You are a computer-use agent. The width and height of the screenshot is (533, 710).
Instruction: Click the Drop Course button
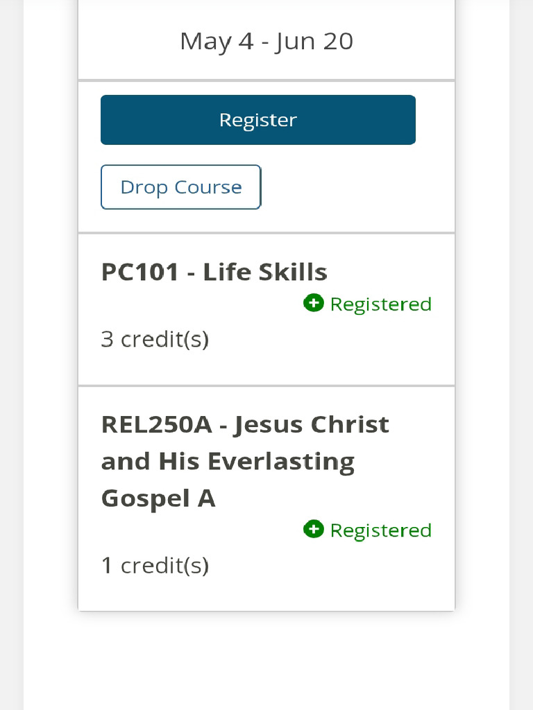pos(181,187)
